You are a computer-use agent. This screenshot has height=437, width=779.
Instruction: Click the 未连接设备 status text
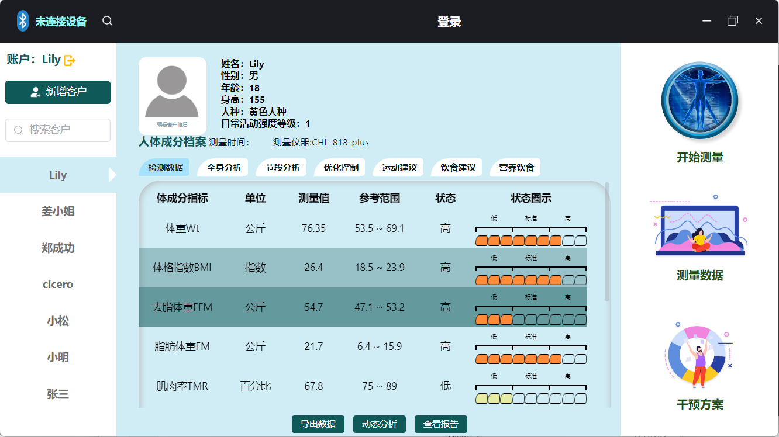click(x=61, y=22)
